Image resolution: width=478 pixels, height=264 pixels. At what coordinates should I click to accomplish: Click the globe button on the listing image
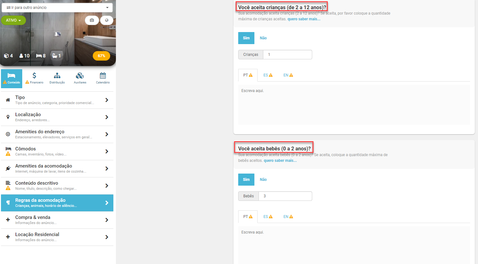(x=107, y=20)
